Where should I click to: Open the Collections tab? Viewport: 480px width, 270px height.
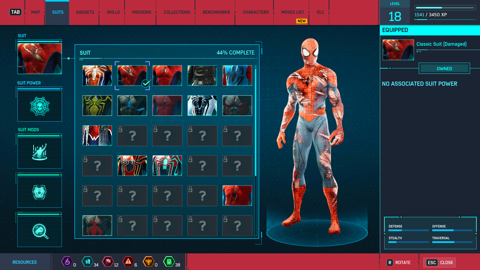coord(177,12)
